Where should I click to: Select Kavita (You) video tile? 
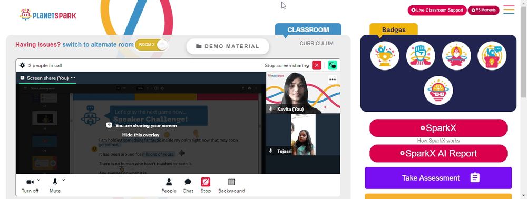tap(303, 92)
